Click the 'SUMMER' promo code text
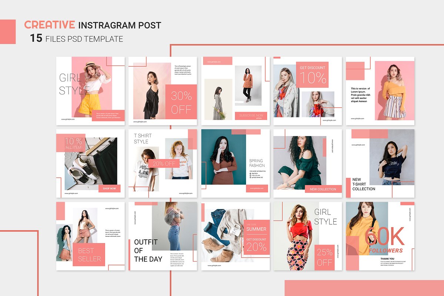The height and width of the screenshot is (296, 444). tap(256, 229)
